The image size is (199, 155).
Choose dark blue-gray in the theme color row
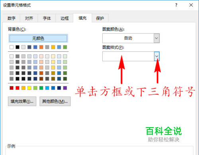pyautogui.click(x=29, y=47)
